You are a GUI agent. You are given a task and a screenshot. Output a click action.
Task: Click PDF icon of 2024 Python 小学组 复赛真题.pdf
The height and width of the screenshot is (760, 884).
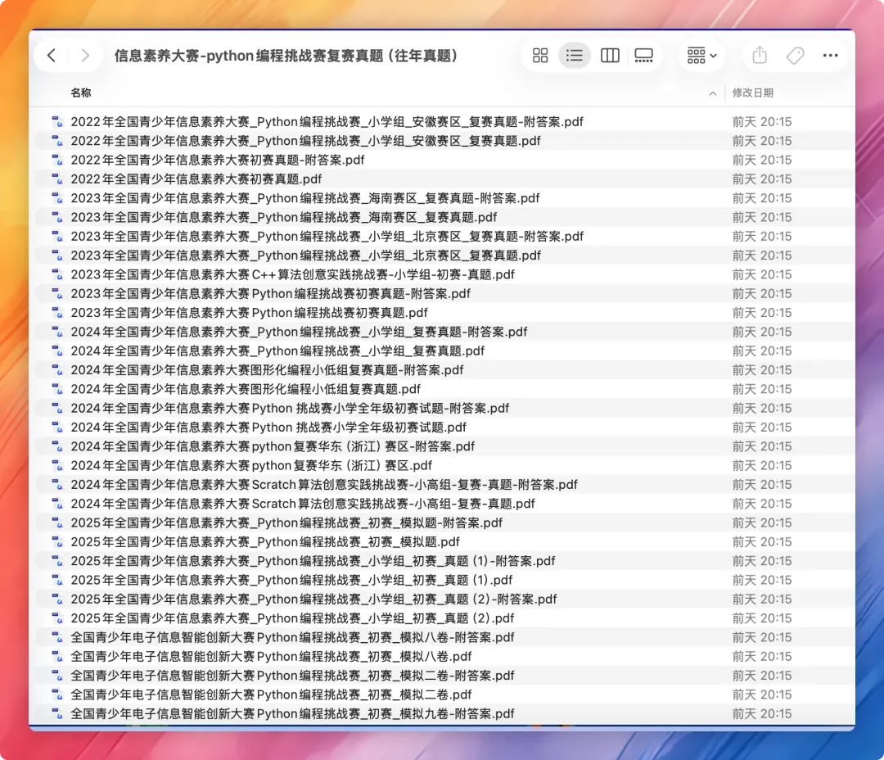[57, 351]
